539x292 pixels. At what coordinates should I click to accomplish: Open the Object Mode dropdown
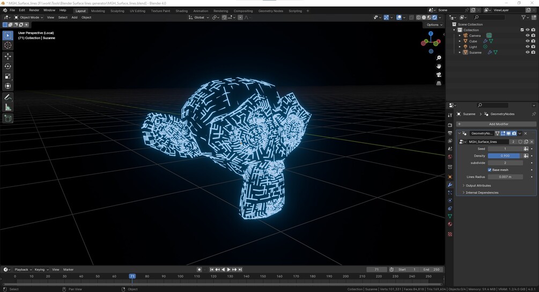tap(28, 17)
